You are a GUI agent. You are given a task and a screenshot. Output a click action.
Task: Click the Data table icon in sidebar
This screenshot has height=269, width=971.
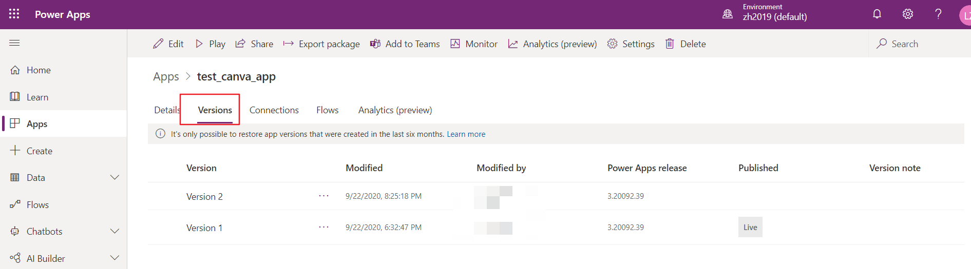[15, 177]
